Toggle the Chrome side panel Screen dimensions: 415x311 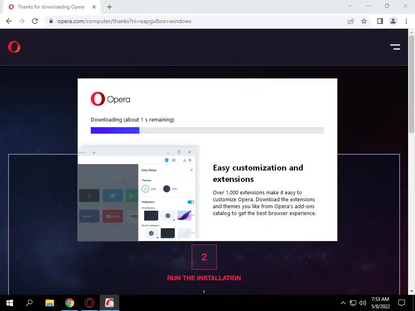click(x=380, y=21)
